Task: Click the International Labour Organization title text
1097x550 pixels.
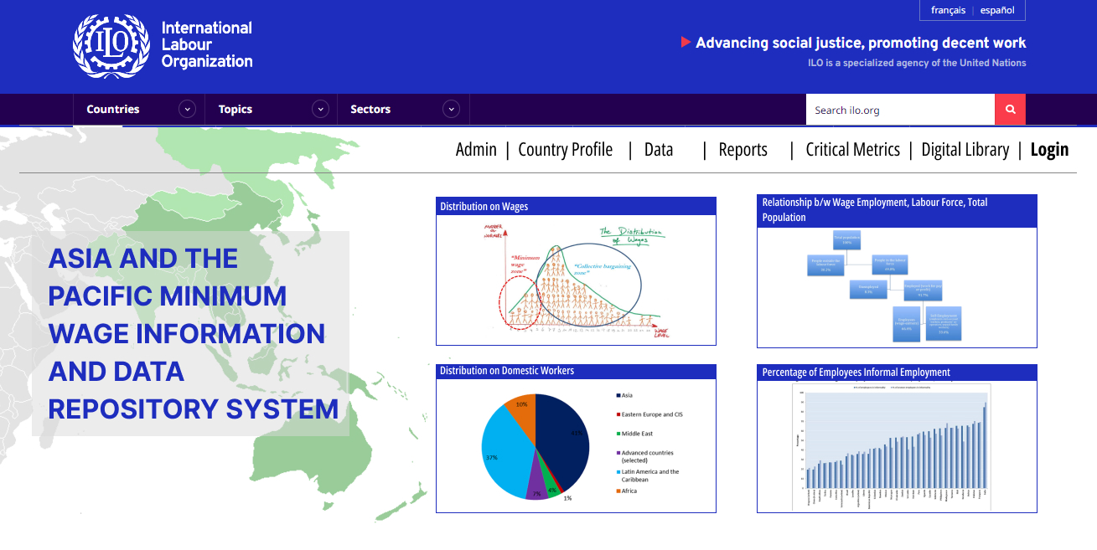Action: (x=206, y=44)
